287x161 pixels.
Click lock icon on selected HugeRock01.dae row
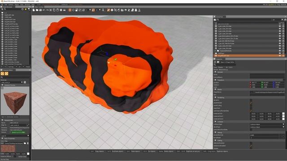click(x=283, y=55)
